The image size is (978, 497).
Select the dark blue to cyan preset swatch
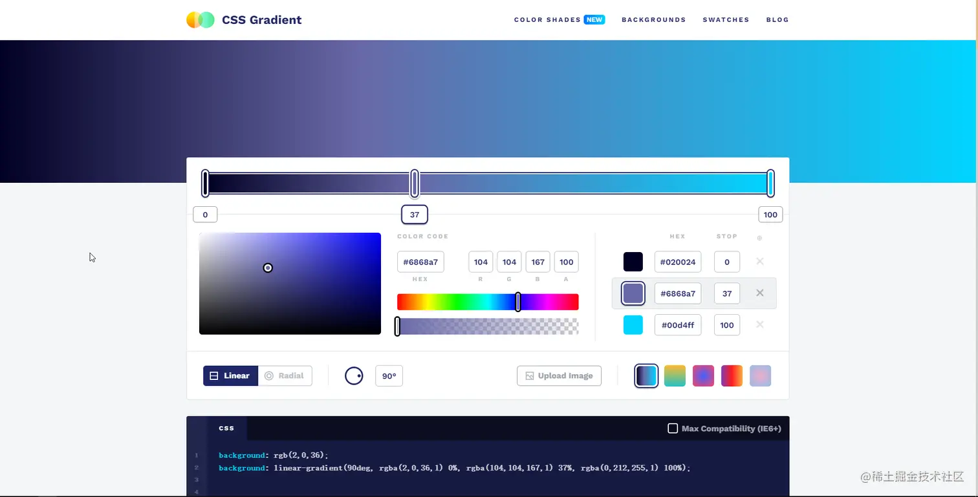point(647,376)
